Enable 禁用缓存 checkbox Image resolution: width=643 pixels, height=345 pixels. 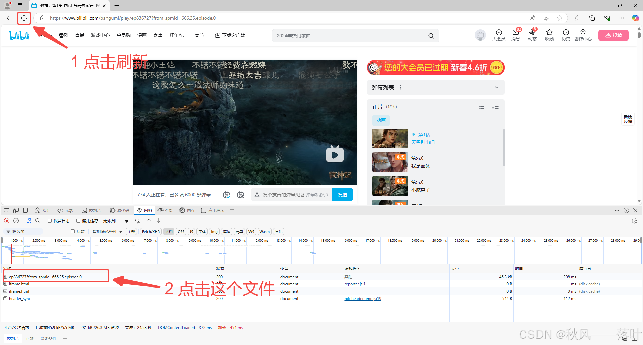click(78, 221)
